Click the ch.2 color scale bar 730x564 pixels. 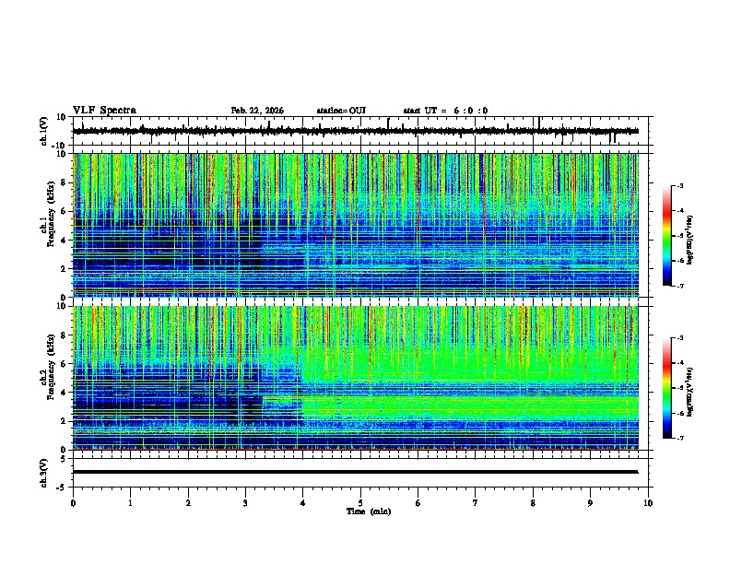tap(667, 388)
